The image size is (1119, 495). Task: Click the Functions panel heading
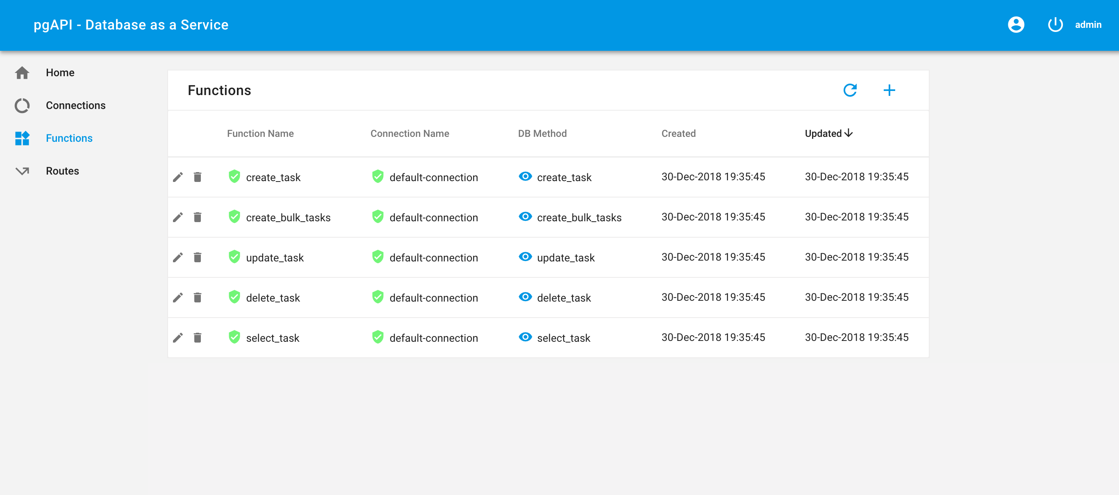click(219, 90)
